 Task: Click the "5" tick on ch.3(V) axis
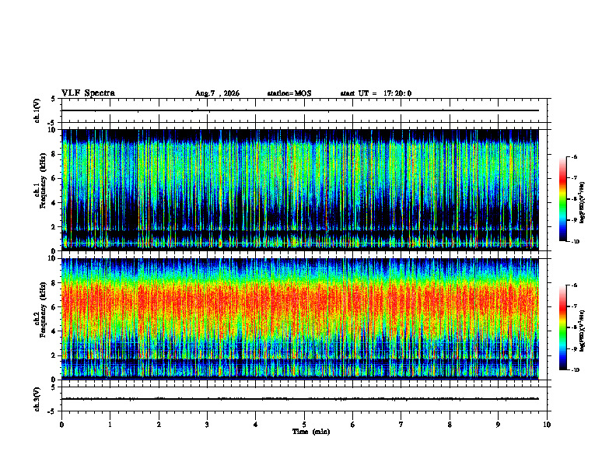53,387
